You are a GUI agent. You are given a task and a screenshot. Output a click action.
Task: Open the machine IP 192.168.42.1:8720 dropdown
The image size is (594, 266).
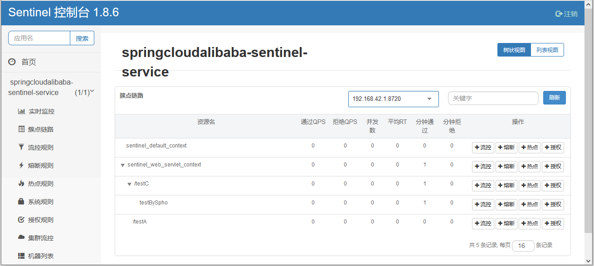(393, 99)
